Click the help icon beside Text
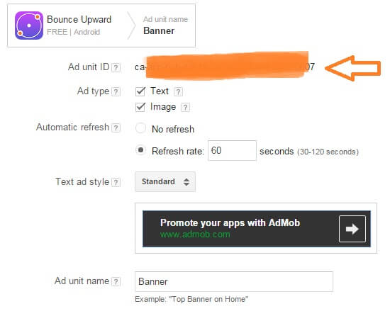Screen dimensions: 390x316 point(178,91)
